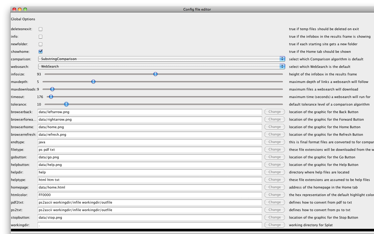Enable the deleteonexit checkbox

[x=41, y=29]
